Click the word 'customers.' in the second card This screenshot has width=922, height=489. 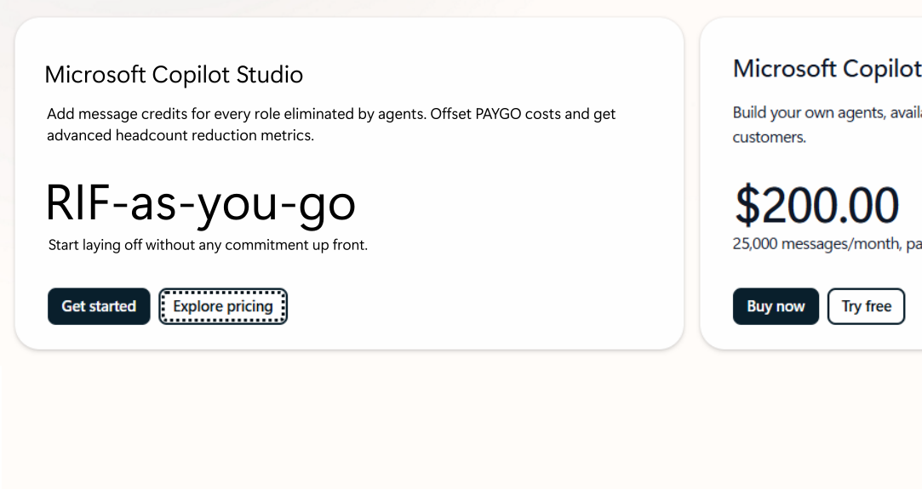(x=769, y=137)
